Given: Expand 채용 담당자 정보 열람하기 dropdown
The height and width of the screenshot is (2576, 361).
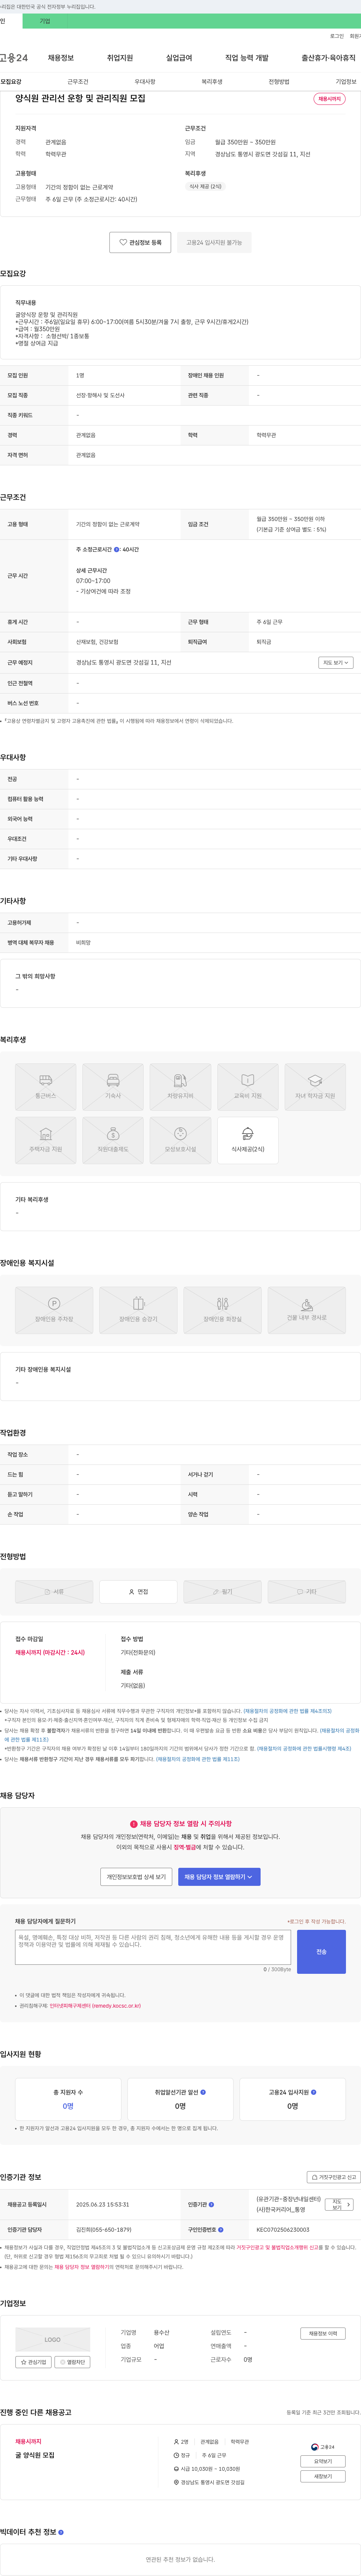Looking at the screenshot, I should 219,1876.
